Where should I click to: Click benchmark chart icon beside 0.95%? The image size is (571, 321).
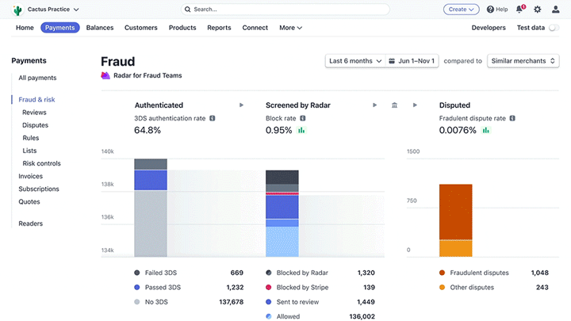pos(301,130)
